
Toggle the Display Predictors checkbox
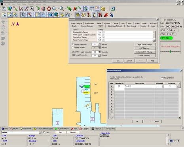point(72,45)
